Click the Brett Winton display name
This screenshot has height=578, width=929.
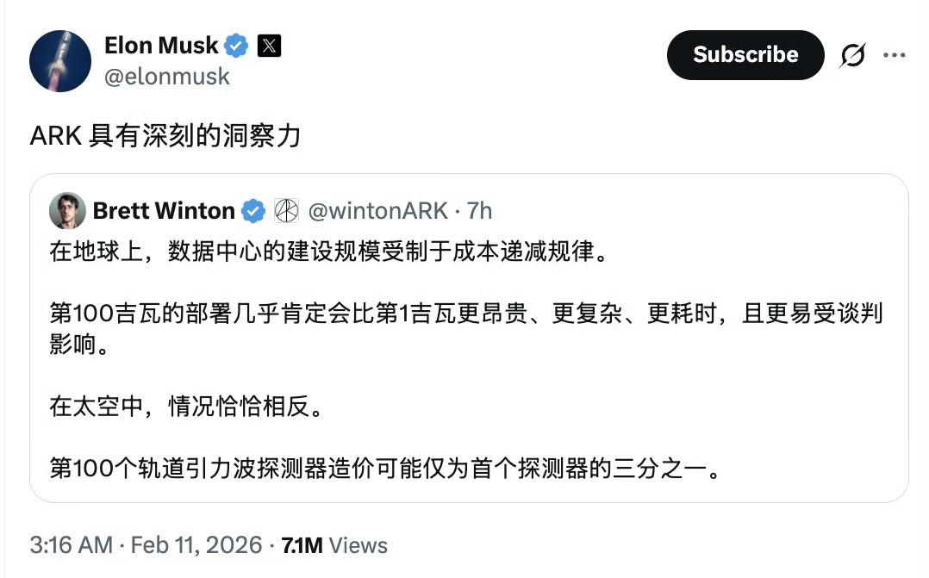coord(164,210)
